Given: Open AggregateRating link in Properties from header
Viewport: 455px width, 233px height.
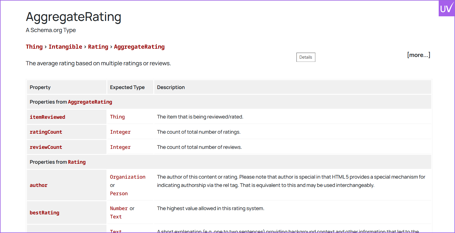Looking at the screenshot, I should pyautogui.click(x=90, y=102).
